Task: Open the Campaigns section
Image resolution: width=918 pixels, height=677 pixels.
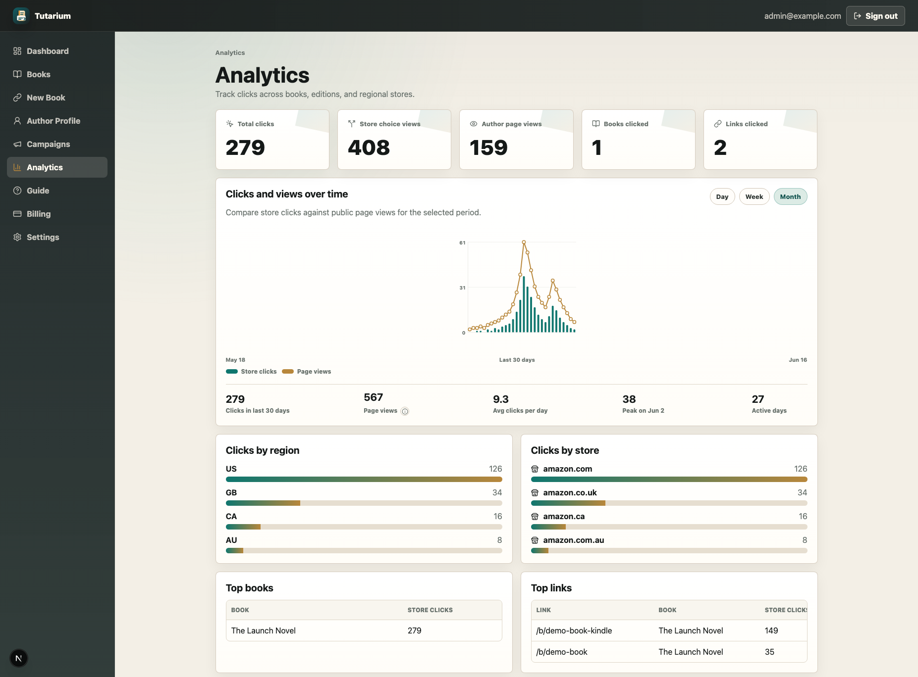Action: [57, 144]
